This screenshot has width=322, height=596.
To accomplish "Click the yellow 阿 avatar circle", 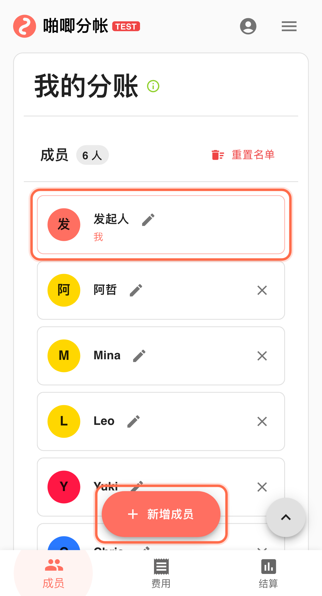I will 64,290.
